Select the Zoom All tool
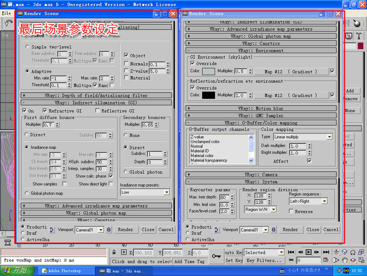Image resolution: width=367 pixels, height=276 pixels. pyautogui.click(x=345, y=252)
